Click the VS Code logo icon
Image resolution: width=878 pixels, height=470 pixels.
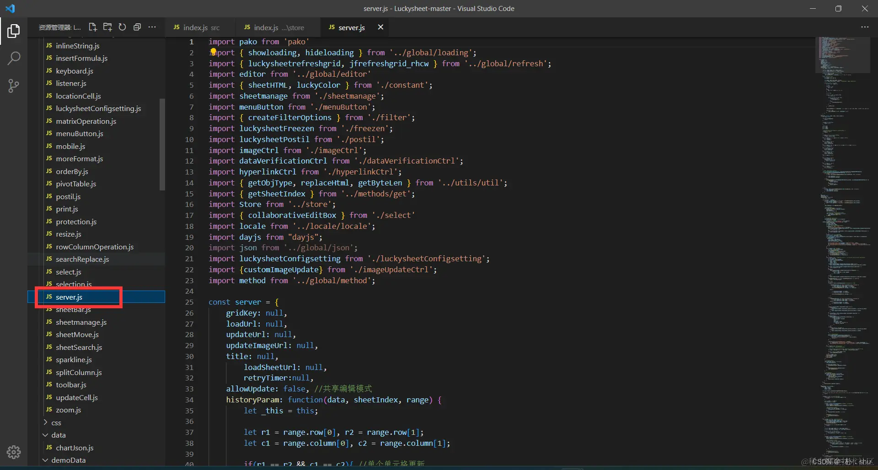click(10, 8)
